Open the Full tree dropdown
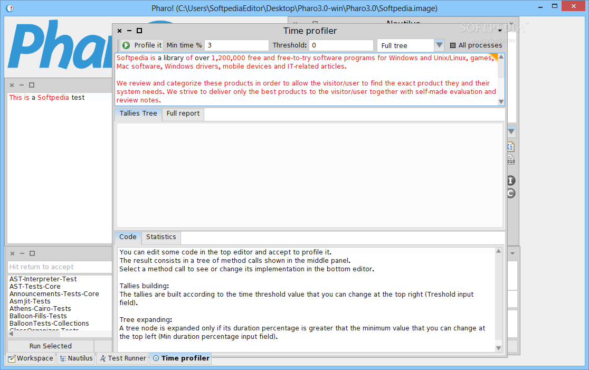Viewport: 589px width, 370px height. [x=411, y=45]
